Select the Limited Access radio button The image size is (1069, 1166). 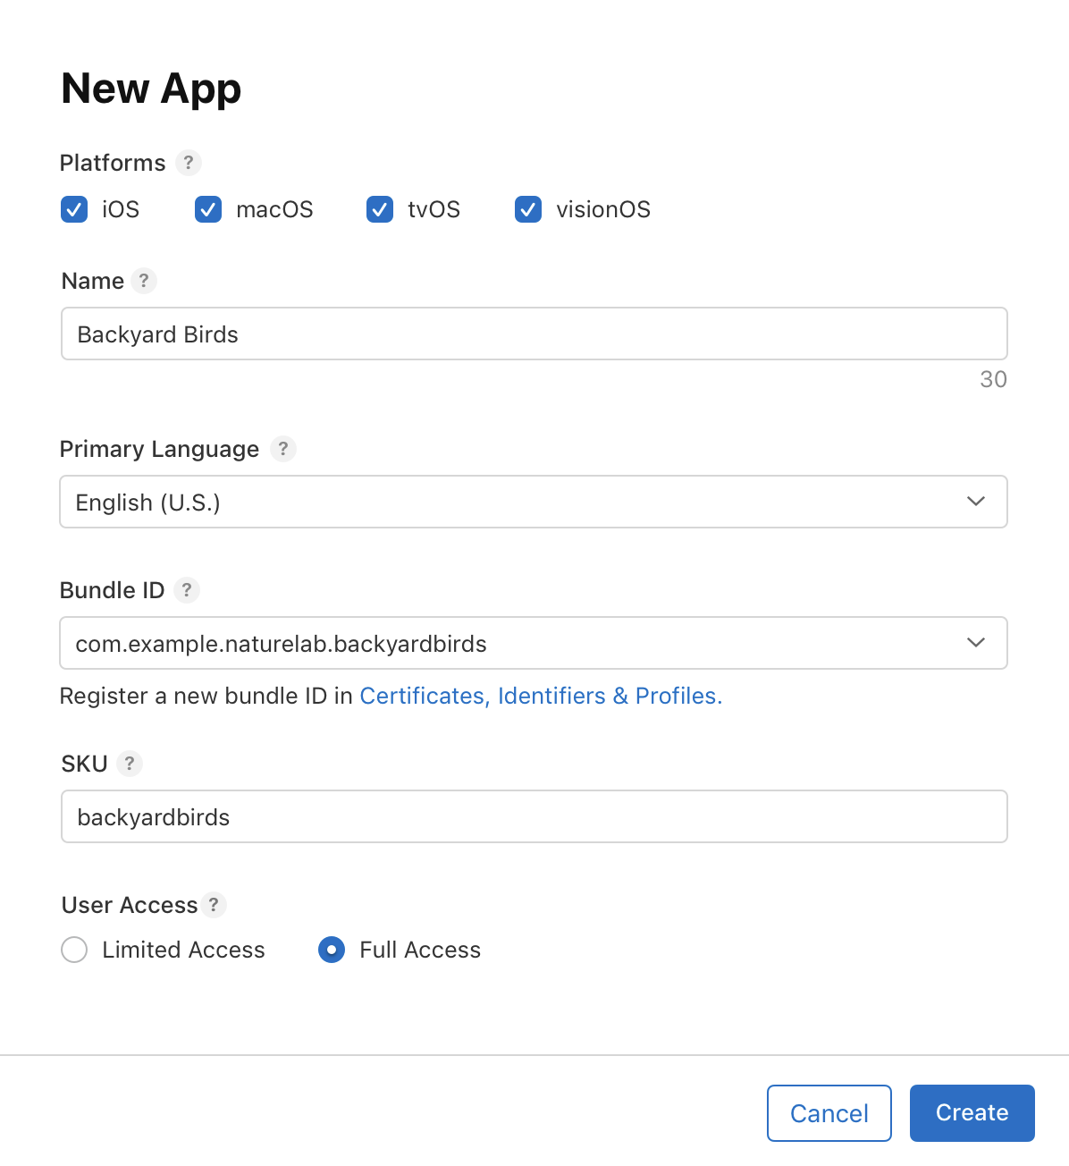pos(74,950)
